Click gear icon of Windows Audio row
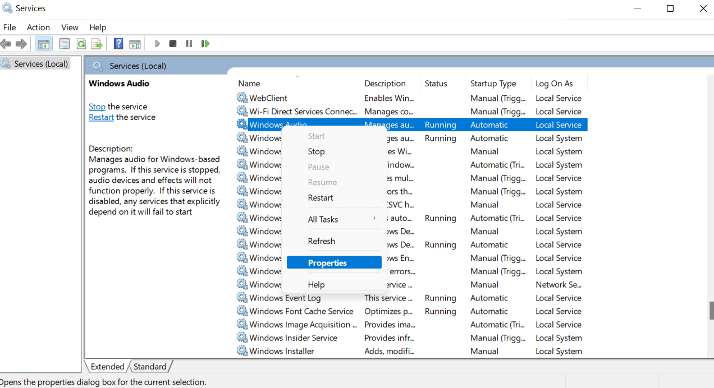Viewport: 714px width, 388px height. coord(242,124)
